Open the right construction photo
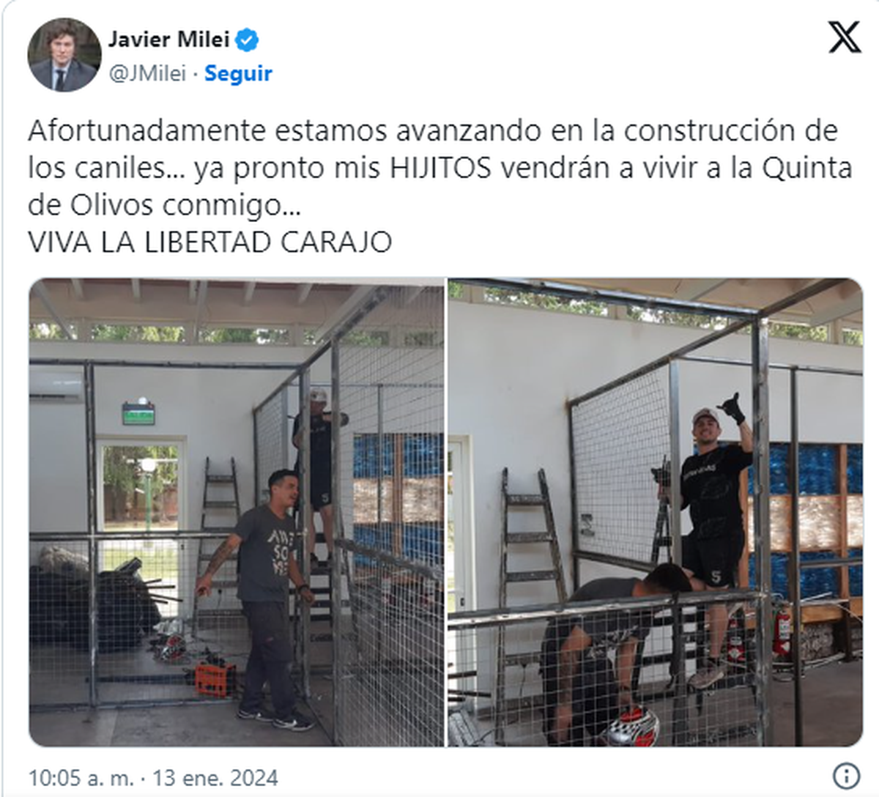The width and height of the screenshot is (879, 797). (656, 512)
